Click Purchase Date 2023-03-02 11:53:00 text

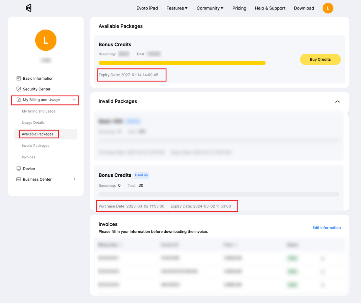(x=131, y=206)
